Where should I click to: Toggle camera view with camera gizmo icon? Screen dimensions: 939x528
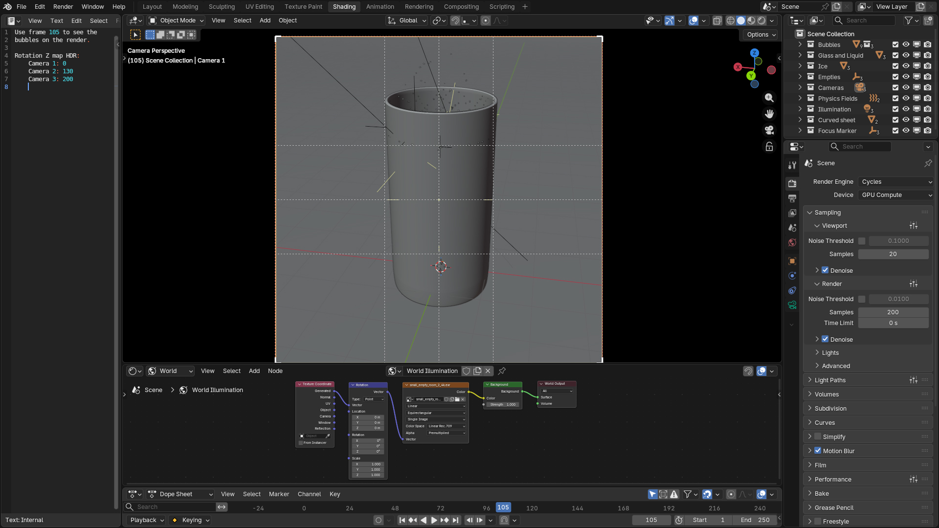pyautogui.click(x=769, y=130)
